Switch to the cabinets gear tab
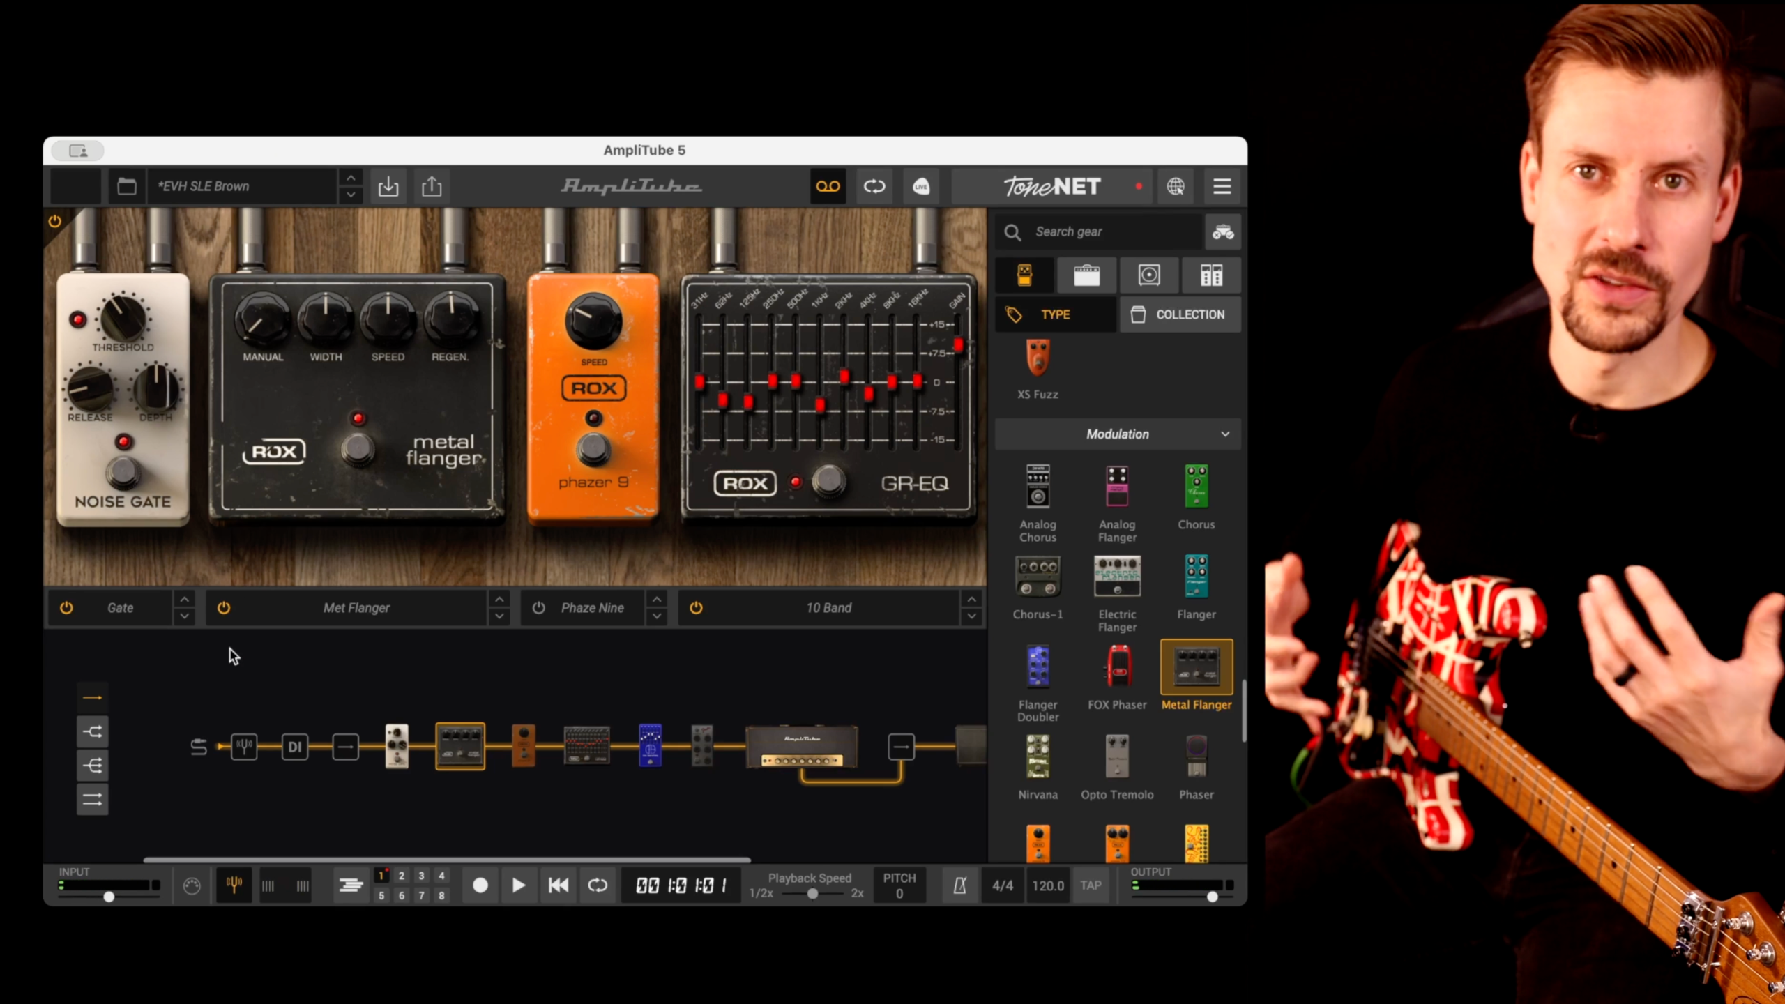This screenshot has width=1785, height=1004. [1149, 275]
